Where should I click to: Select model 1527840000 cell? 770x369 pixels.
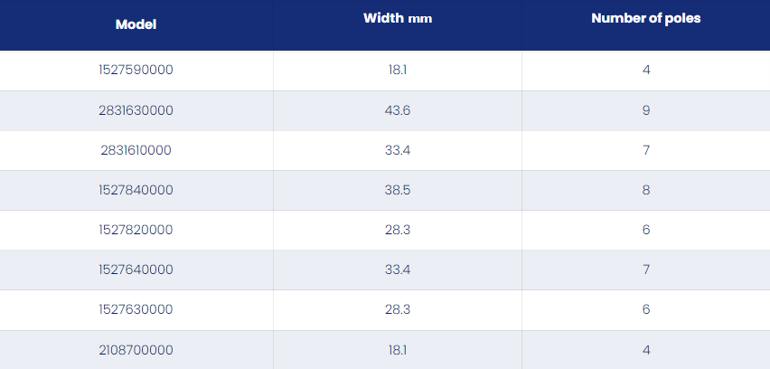(x=136, y=190)
